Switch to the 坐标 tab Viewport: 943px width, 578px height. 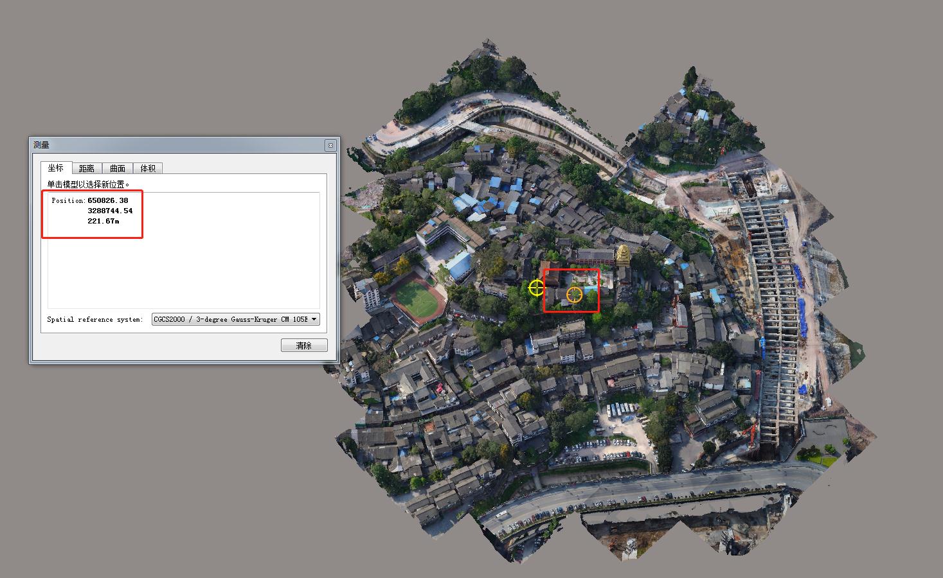click(56, 168)
